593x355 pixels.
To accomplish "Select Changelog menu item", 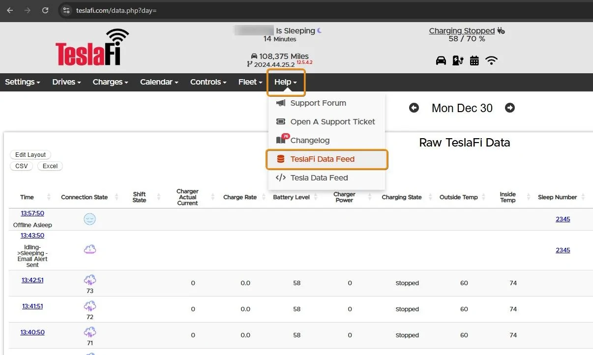I will point(326,140).
